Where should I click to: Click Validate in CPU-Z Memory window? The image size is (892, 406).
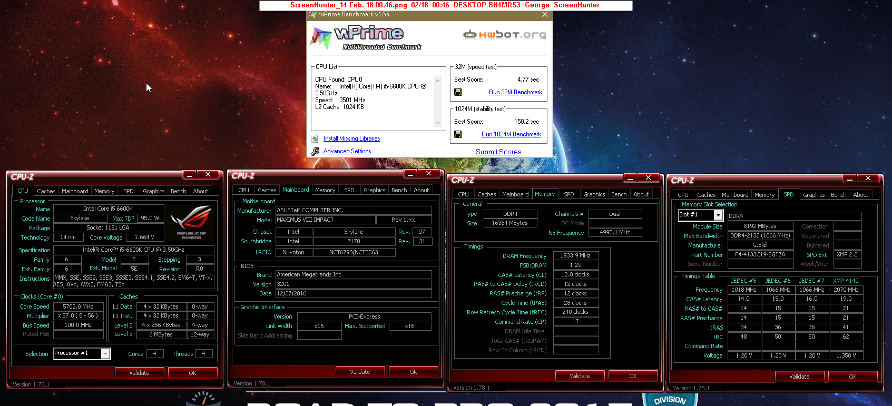pos(580,376)
